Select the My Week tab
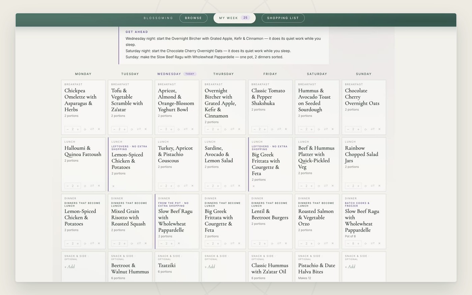Screen dimensions: 472x295 [x=234, y=18]
